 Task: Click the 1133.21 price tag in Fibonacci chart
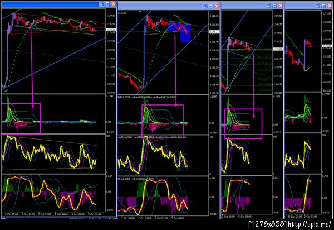[x=278, y=49]
